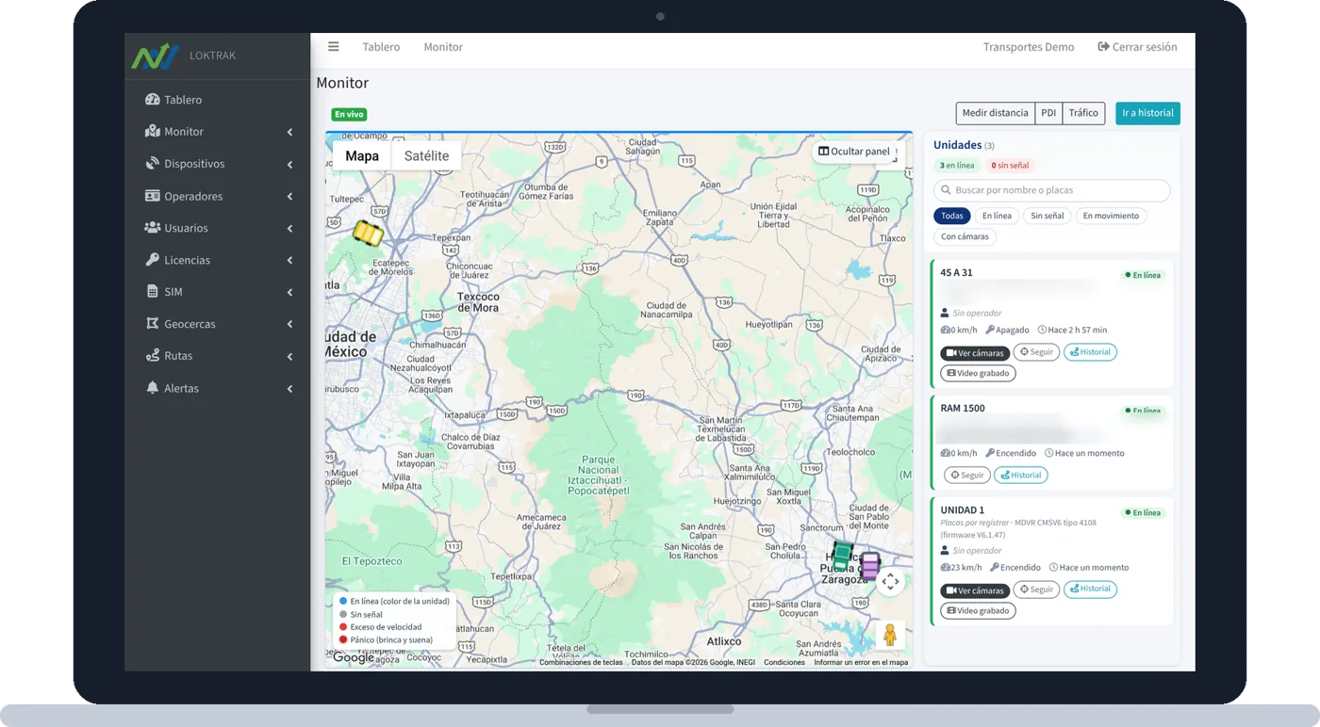The image size is (1320, 727).
Task: Open the Google logo on the map
Action: coord(354,657)
